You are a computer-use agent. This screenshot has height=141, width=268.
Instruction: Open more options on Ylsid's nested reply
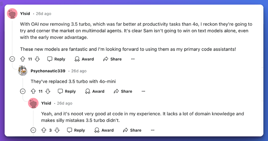pos(153,130)
